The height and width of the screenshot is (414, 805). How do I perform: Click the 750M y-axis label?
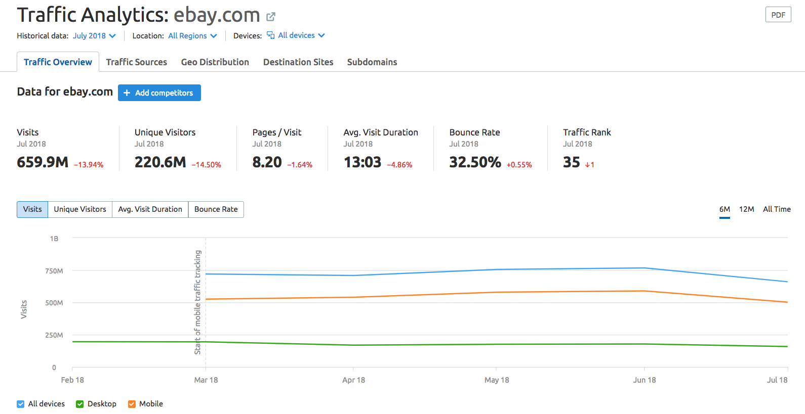click(54, 271)
